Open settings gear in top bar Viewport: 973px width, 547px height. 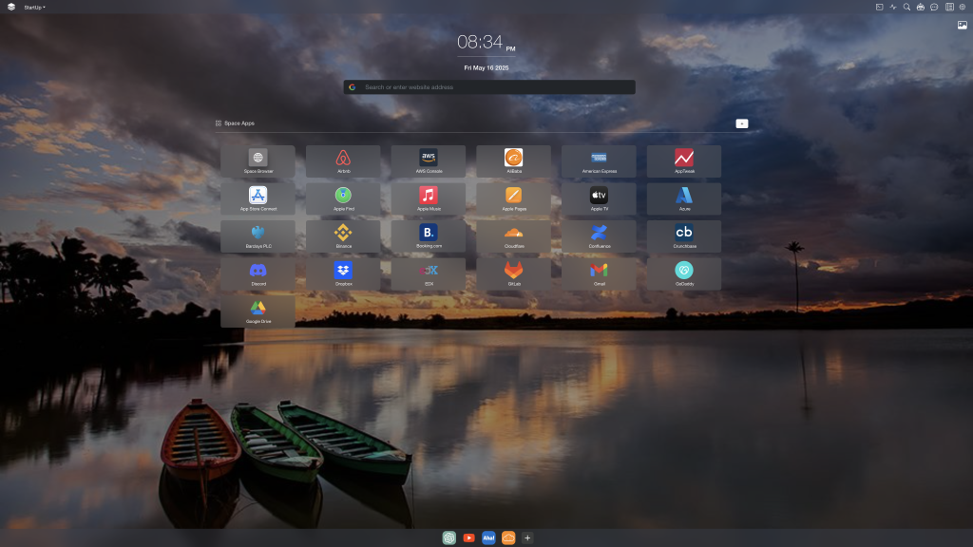963,7
